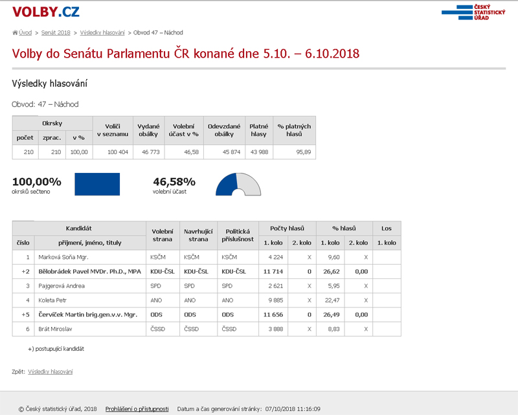Click vote count 11 714 for Bělobrádek
The image size is (518, 415).
[x=273, y=272]
